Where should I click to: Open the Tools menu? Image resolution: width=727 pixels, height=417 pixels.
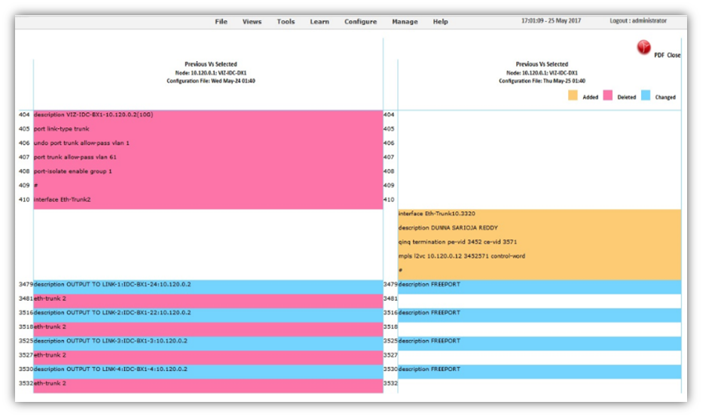click(x=286, y=22)
